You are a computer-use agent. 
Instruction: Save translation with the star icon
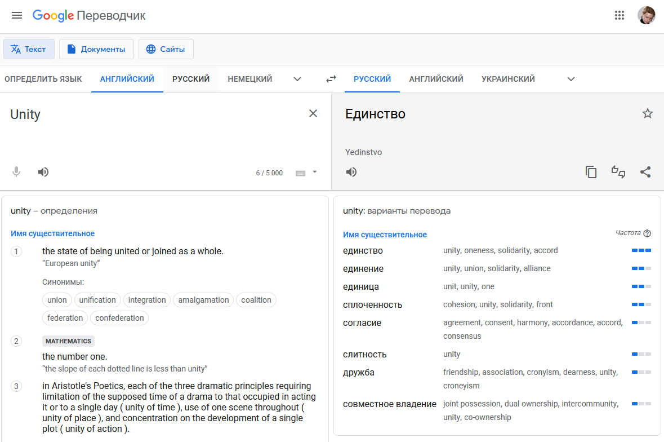point(647,113)
